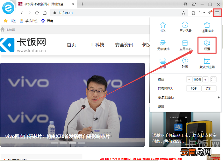Open the 诺基亚手机新品 article thumbnail
The height and width of the screenshot is (161, 223).
184,129
